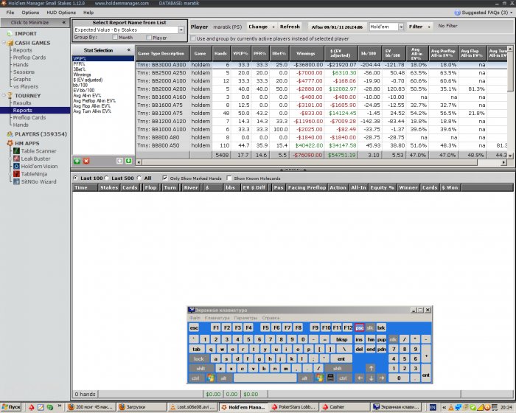Image resolution: width=516 pixels, height=413 pixels.
Task: Click the bksp key on on-screen keyboard
Action: (x=341, y=339)
